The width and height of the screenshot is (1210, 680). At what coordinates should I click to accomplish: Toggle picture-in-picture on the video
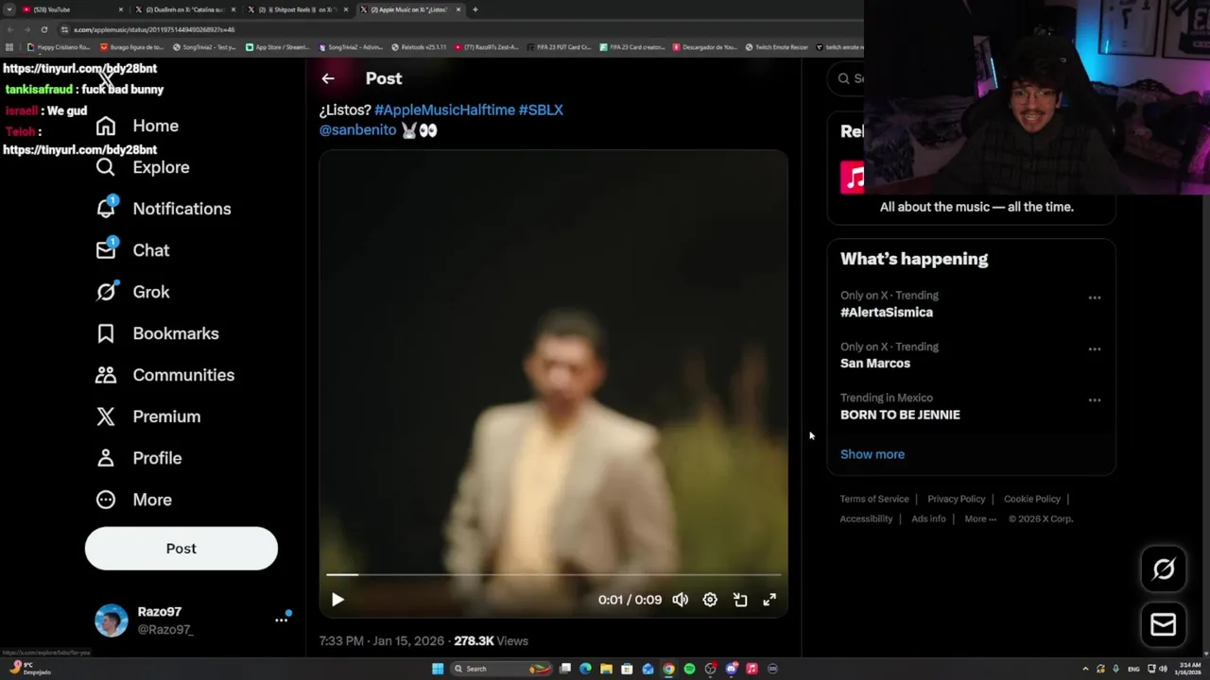tap(740, 600)
